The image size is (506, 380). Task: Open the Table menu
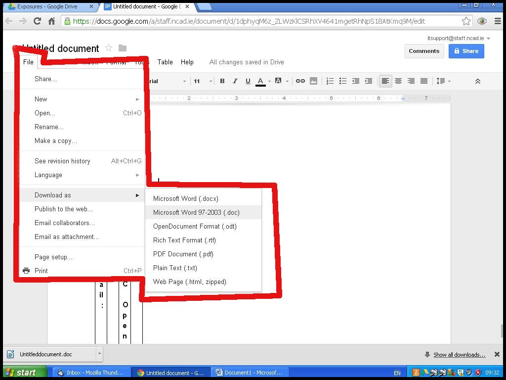pos(165,62)
